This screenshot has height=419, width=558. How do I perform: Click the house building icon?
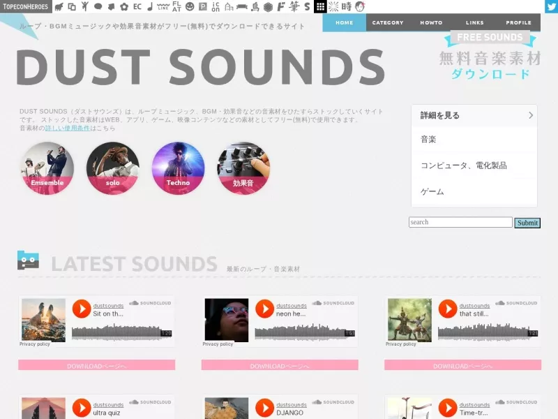point(229,6)
